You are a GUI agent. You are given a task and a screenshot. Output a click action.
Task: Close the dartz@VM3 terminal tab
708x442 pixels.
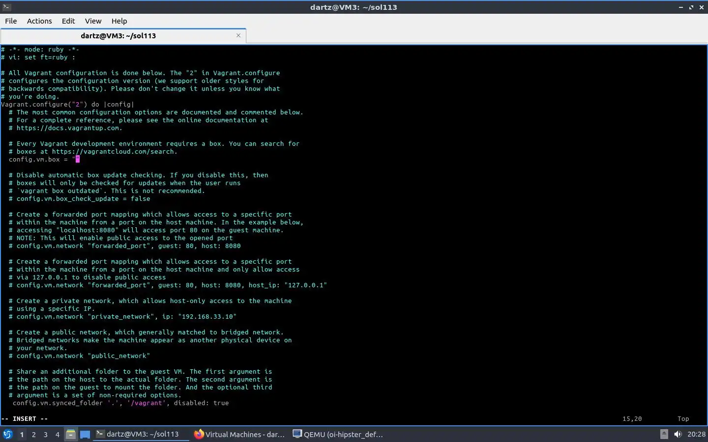coord(238,35)
